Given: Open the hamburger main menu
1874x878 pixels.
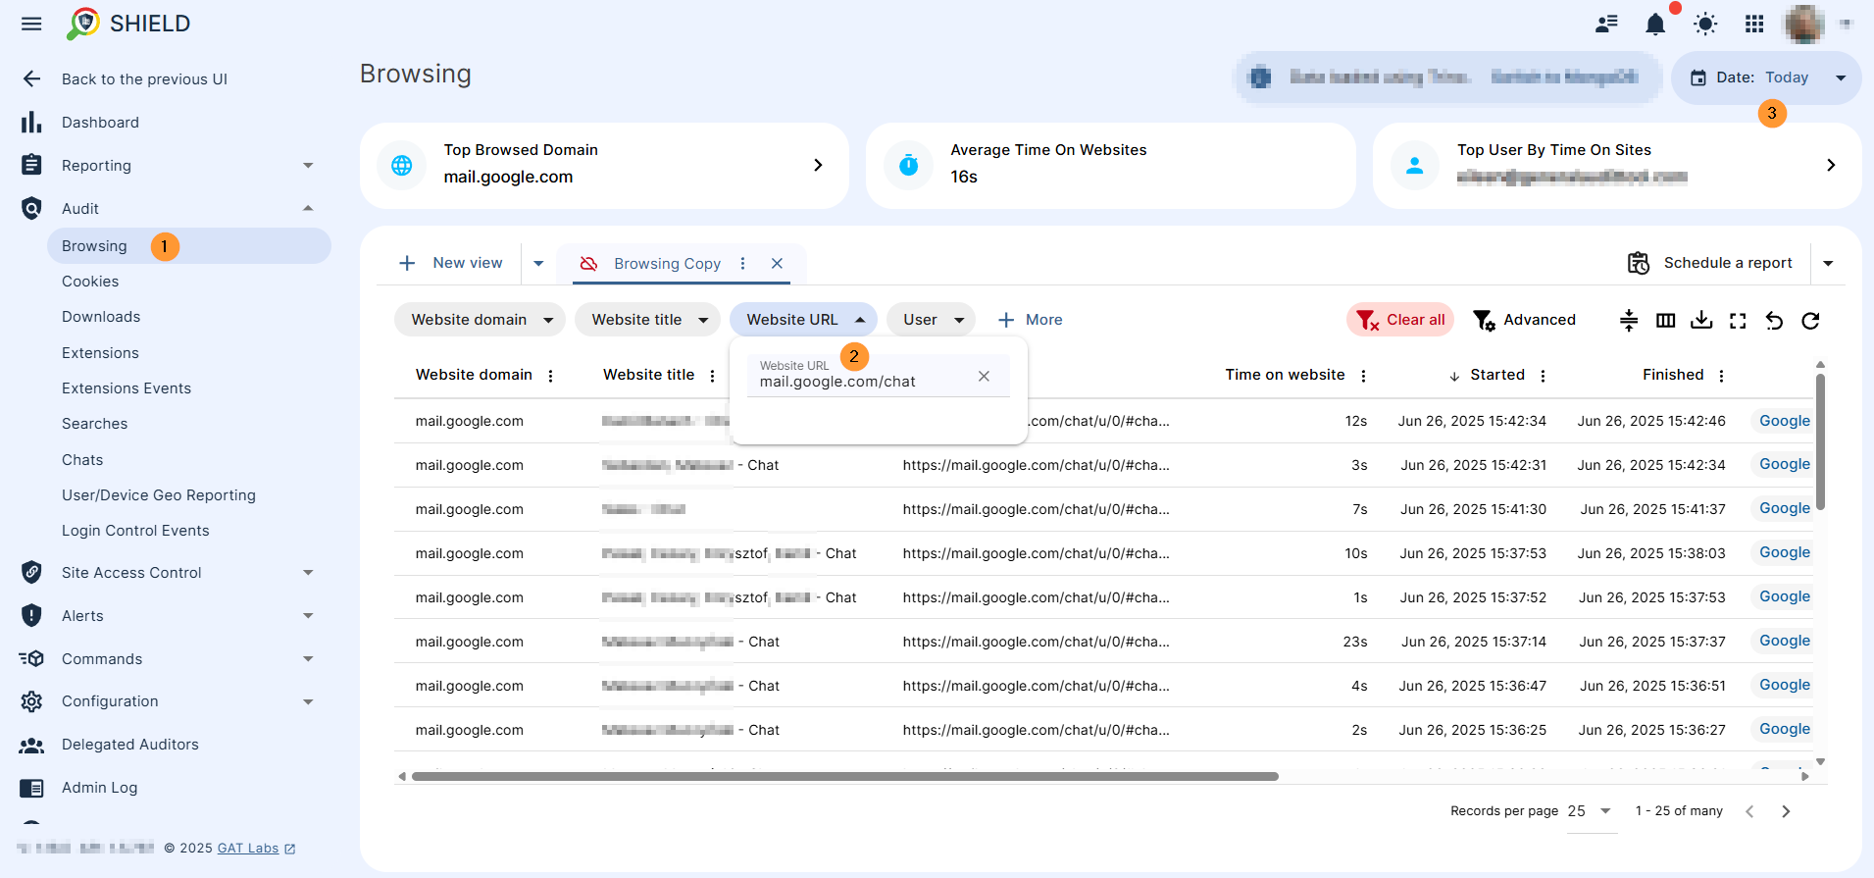Looking at the screenshot, I should [31, 24].
